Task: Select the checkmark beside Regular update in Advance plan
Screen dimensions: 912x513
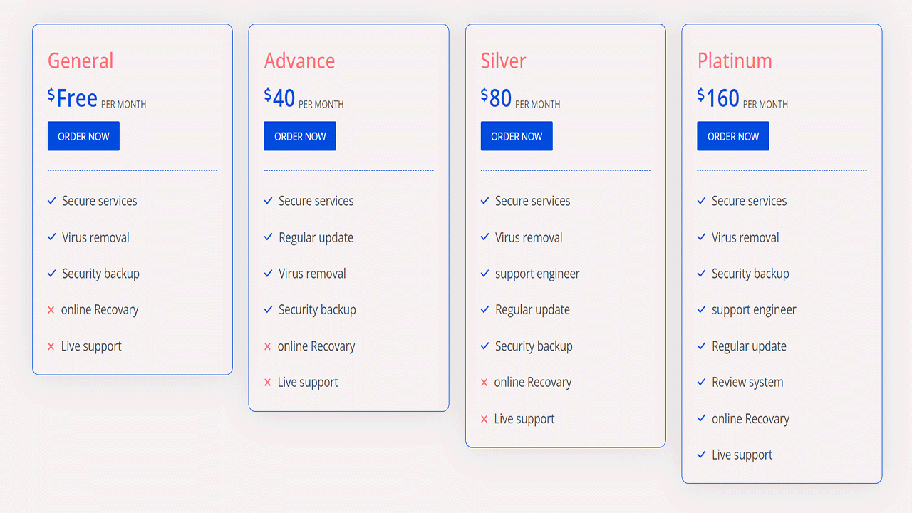Action: 268,237
